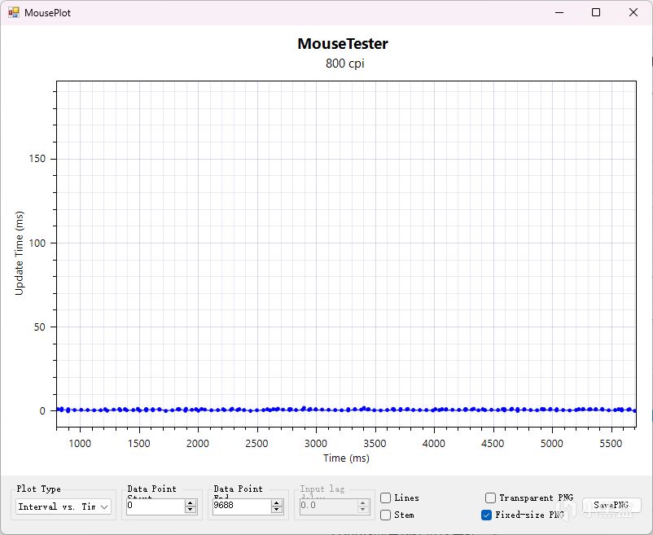The image size is (653, 535).
Task: Click the MousePlot app icon in title bar
Action: [x=13, y=12]
